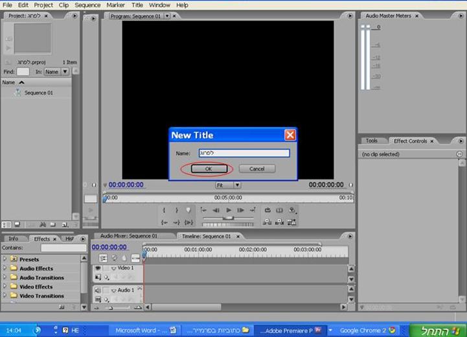Screen dimensions: 467x337
Task: Click Go to Out Point icon
Action: tap(177, 222)
